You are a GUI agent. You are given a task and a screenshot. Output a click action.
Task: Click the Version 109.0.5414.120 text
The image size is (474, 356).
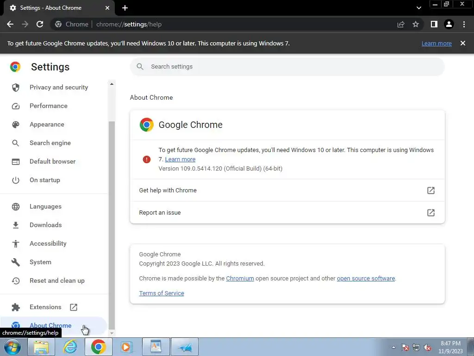(220, 169)
